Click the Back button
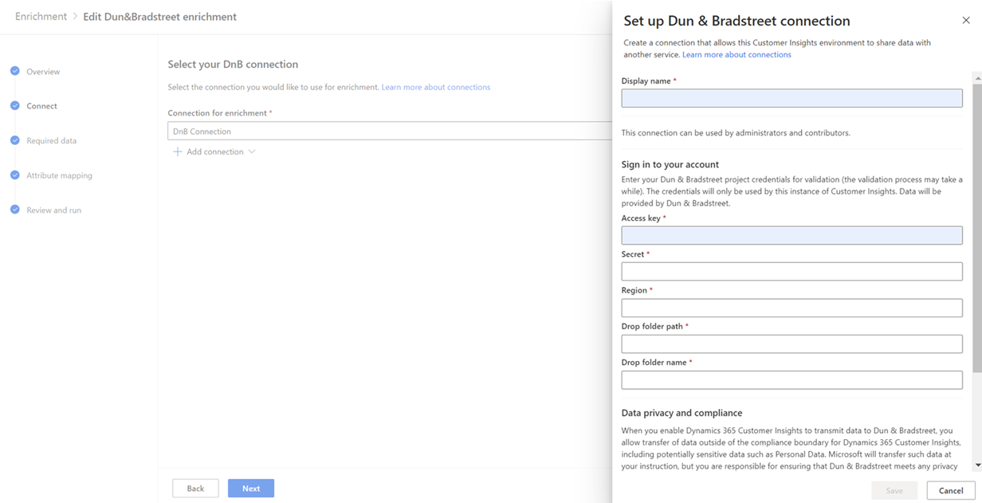This screenshot has width=982, height=503. point(195,489)
